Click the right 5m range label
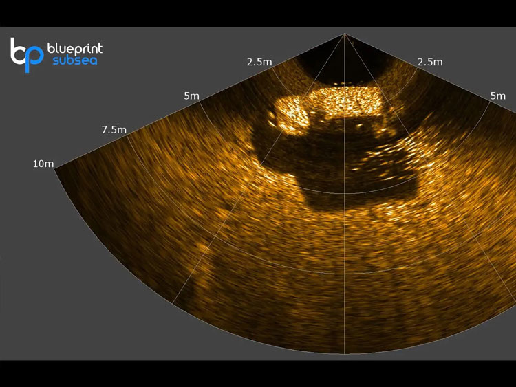This screenshot has width=516, height=387. 497,96
